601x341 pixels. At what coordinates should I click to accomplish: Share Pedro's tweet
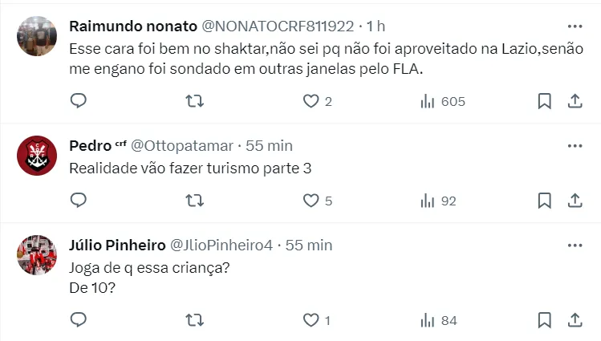(575, 200)
